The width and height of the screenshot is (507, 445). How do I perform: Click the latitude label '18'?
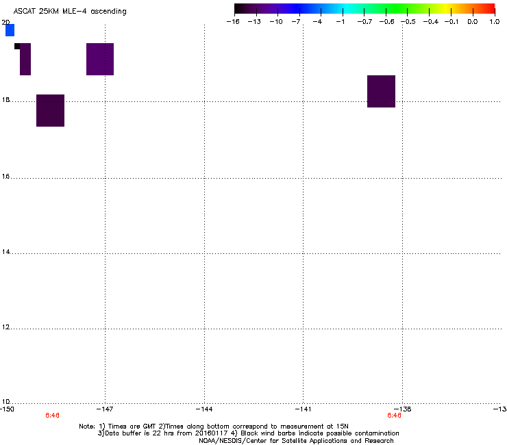click(5, 100)
